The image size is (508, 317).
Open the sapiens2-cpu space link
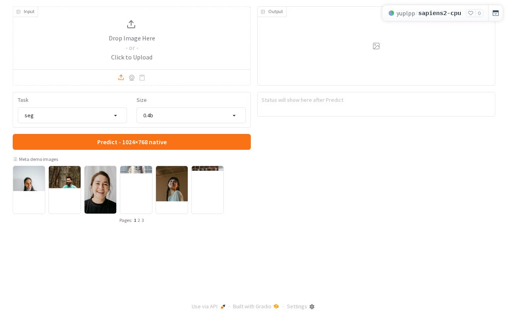pos(440,13)
